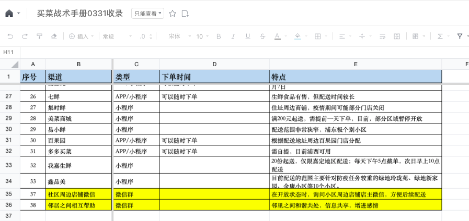Click 邻里之间和谐共处 cell
This screenshot has height=221, width=469.
(356, 205)
